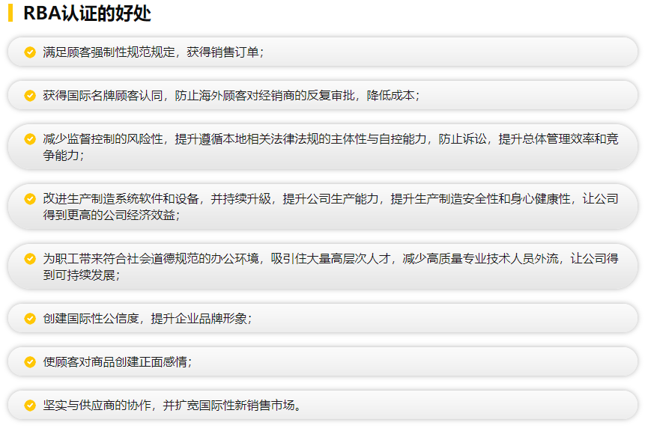
Task: Click the checkmark icon beside 为职工带来符合社会道德规范
Action: tap(30, 259)
